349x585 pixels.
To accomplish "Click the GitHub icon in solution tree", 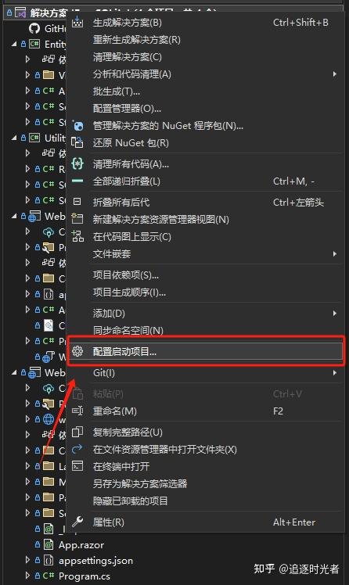I will click(x=34, y=28).
